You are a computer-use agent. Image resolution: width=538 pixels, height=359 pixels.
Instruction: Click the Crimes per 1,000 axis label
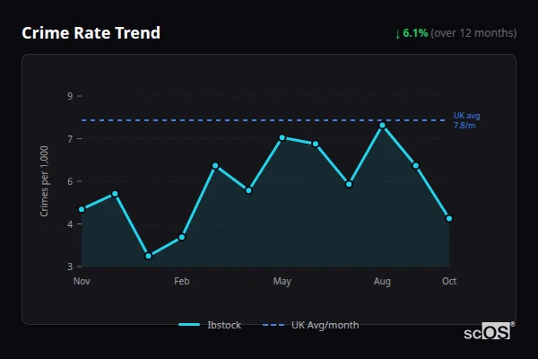(44, 181)
